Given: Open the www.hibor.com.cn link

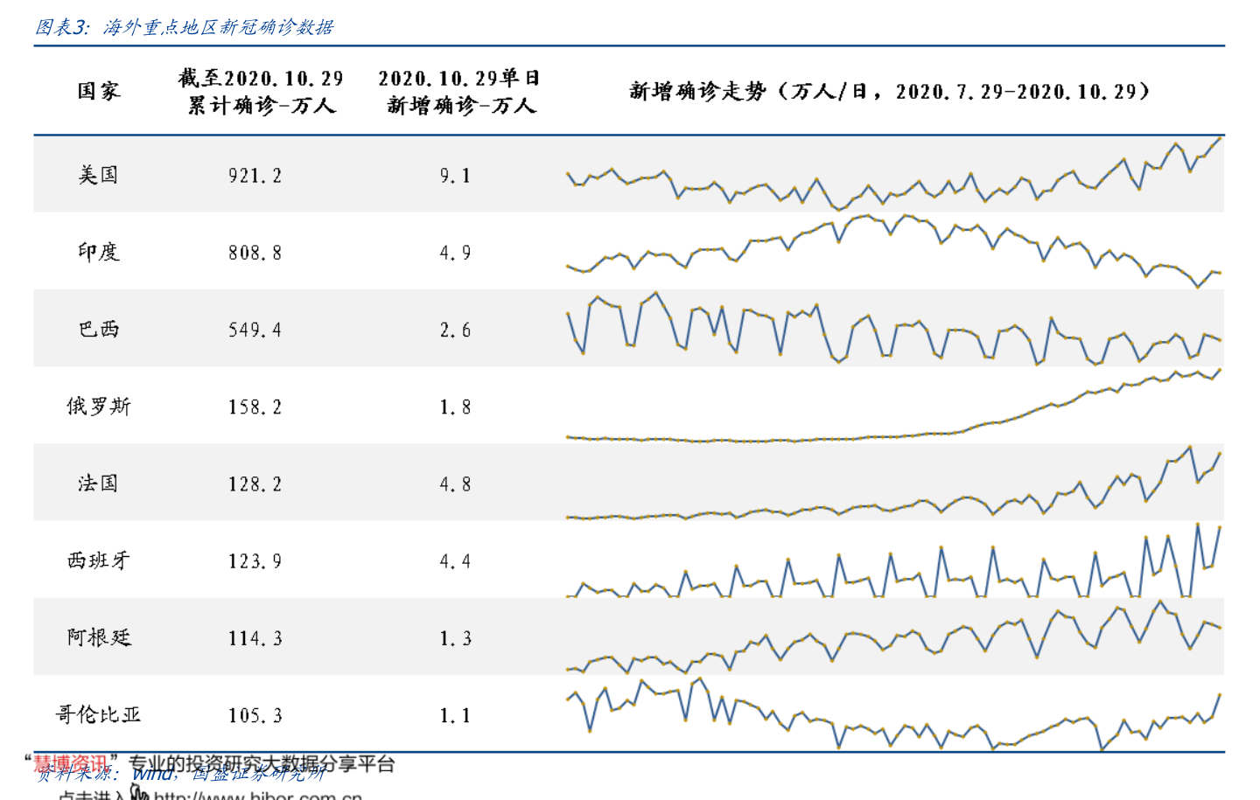Looking at the screenshot, I should coord(257,796).
